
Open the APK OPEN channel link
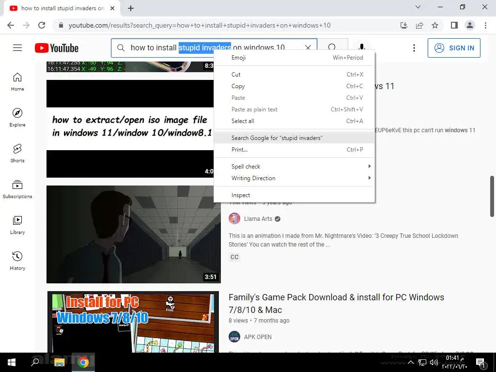click(x=258, y=337)
